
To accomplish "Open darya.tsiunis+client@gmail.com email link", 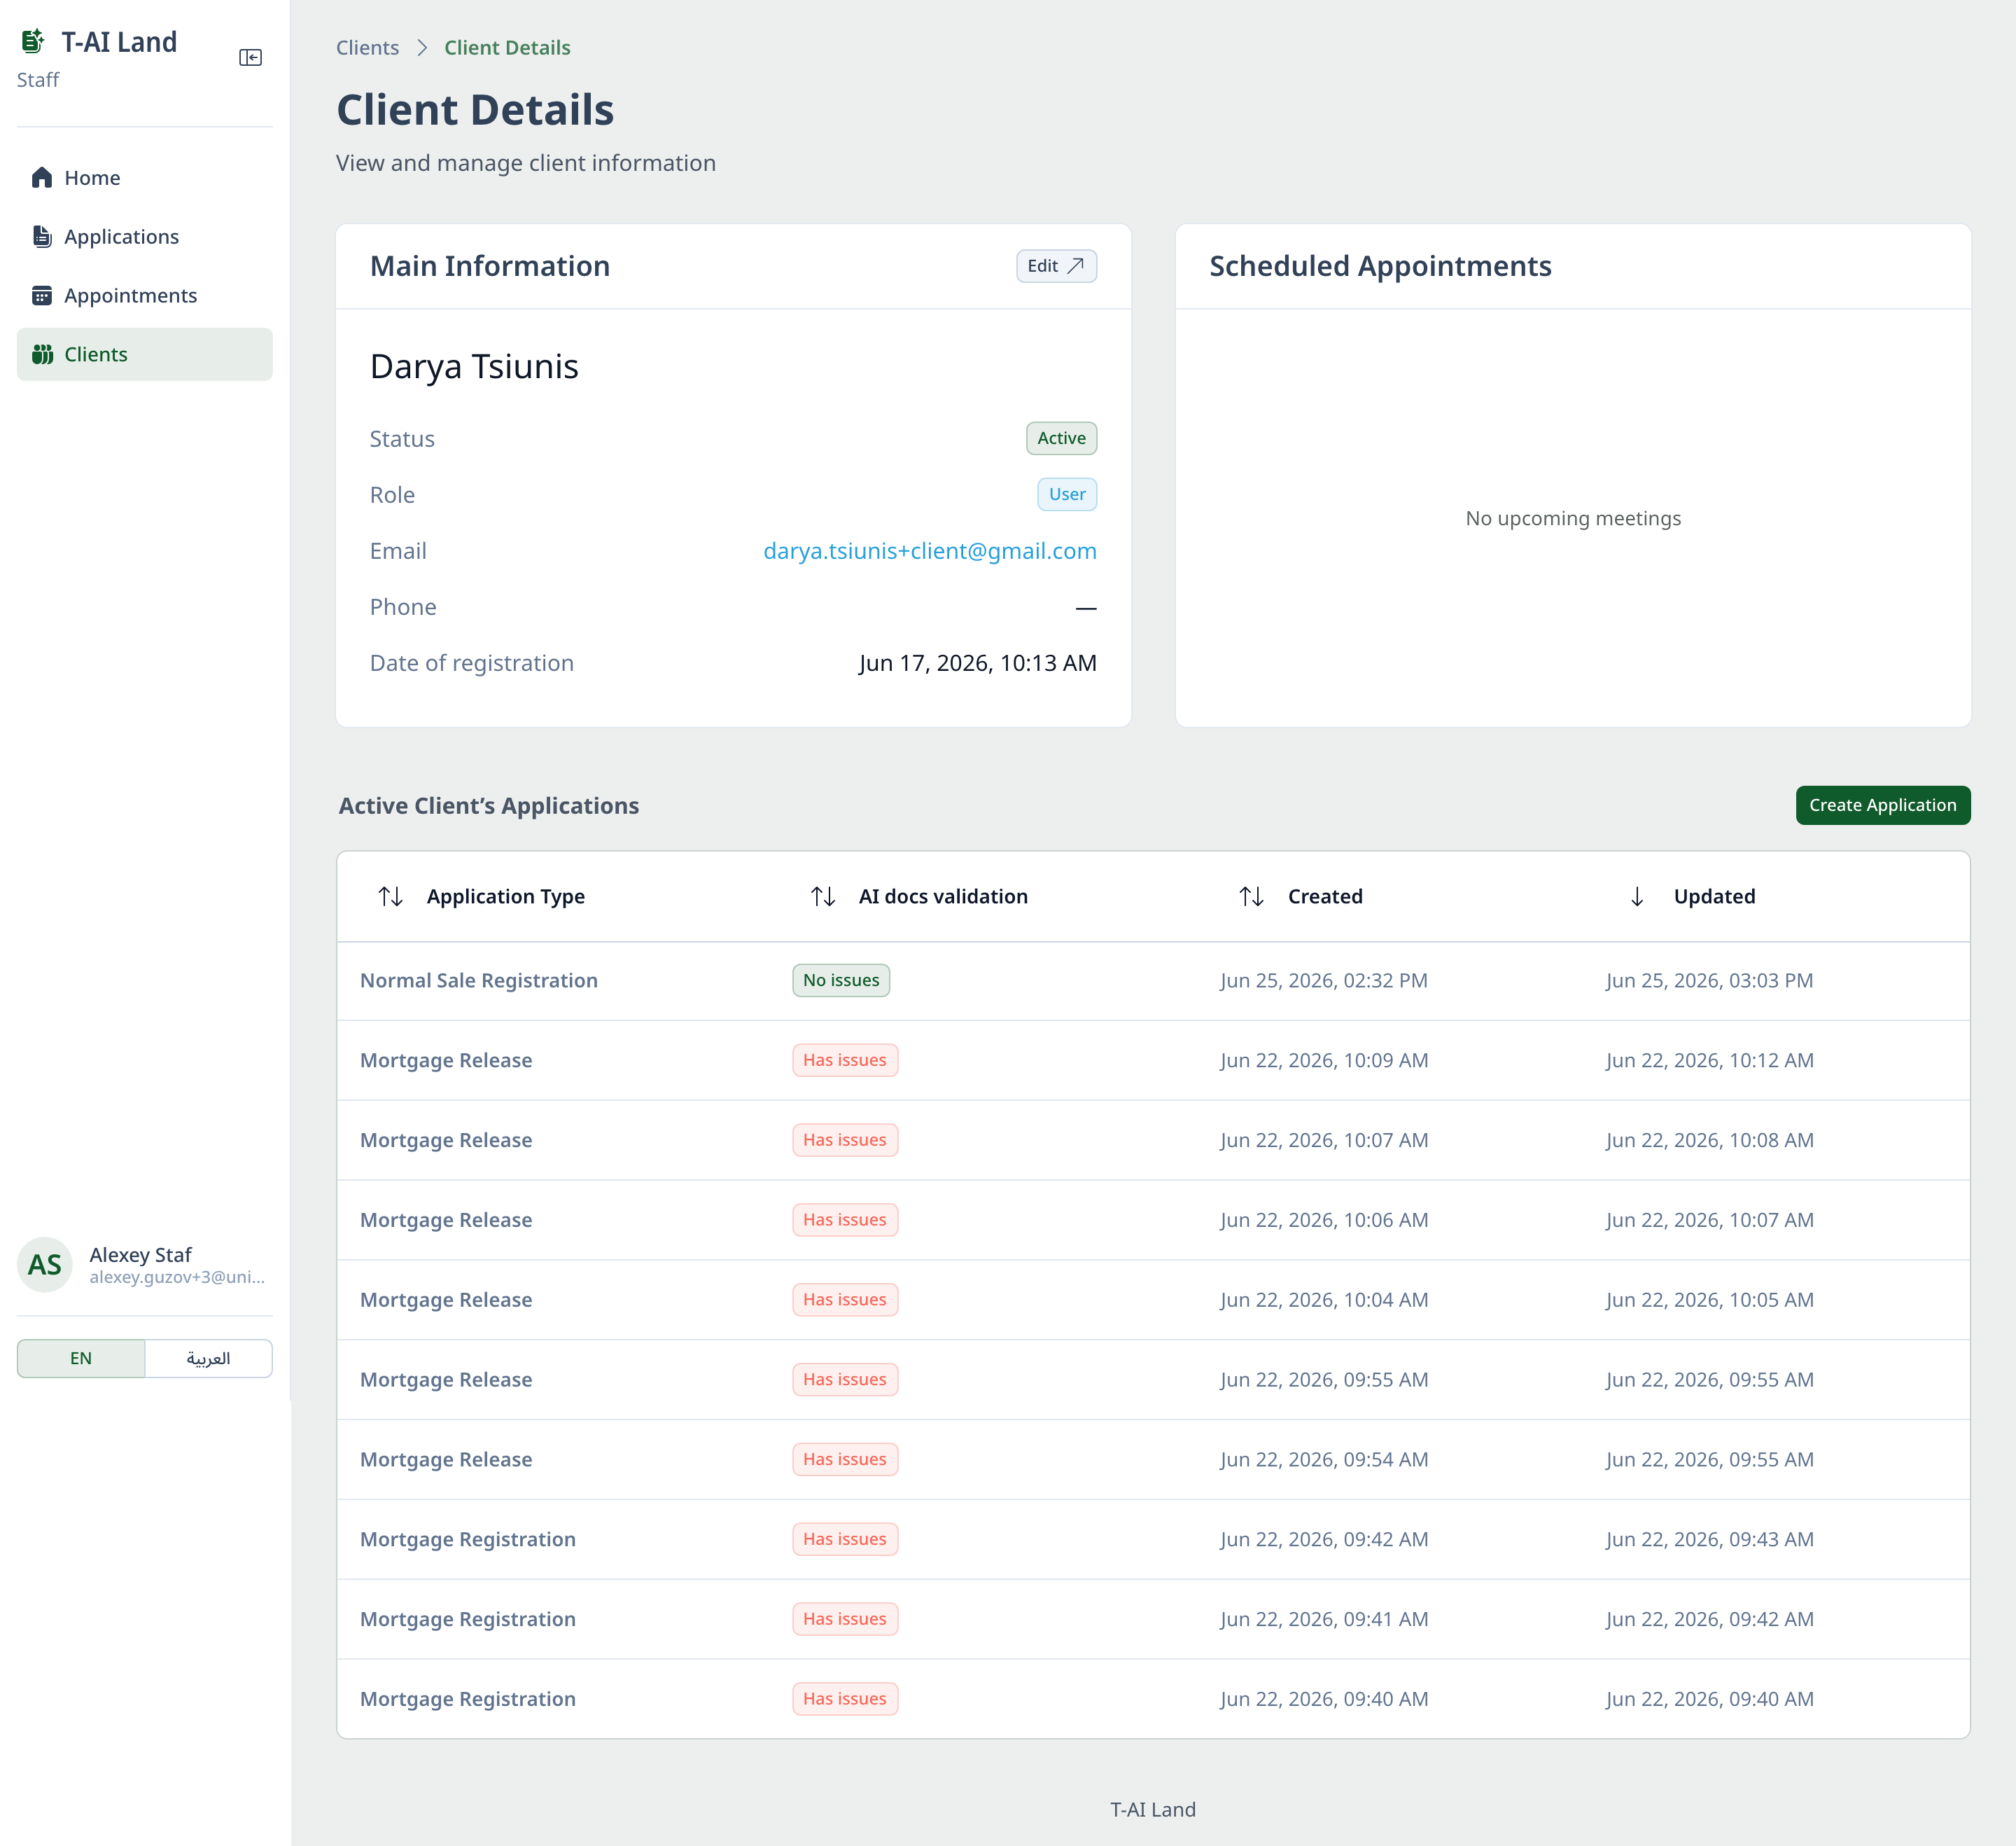I will pos(929,551).
